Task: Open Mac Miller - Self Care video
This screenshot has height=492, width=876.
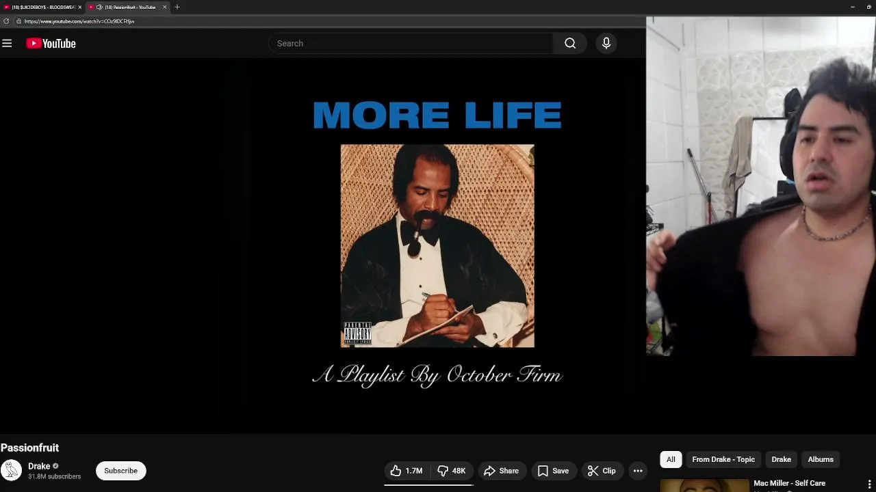Action: coord(789,483)
